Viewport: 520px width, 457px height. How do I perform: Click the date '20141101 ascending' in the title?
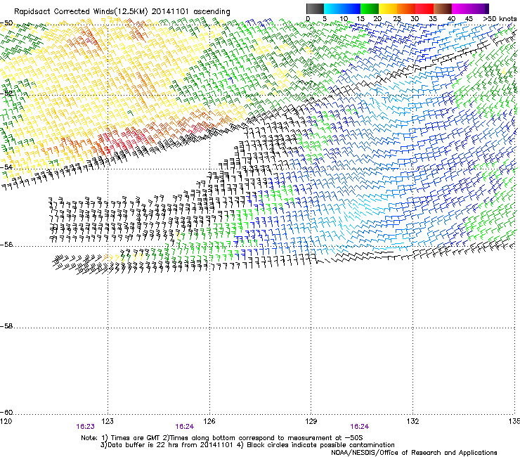tap(190, 12)
